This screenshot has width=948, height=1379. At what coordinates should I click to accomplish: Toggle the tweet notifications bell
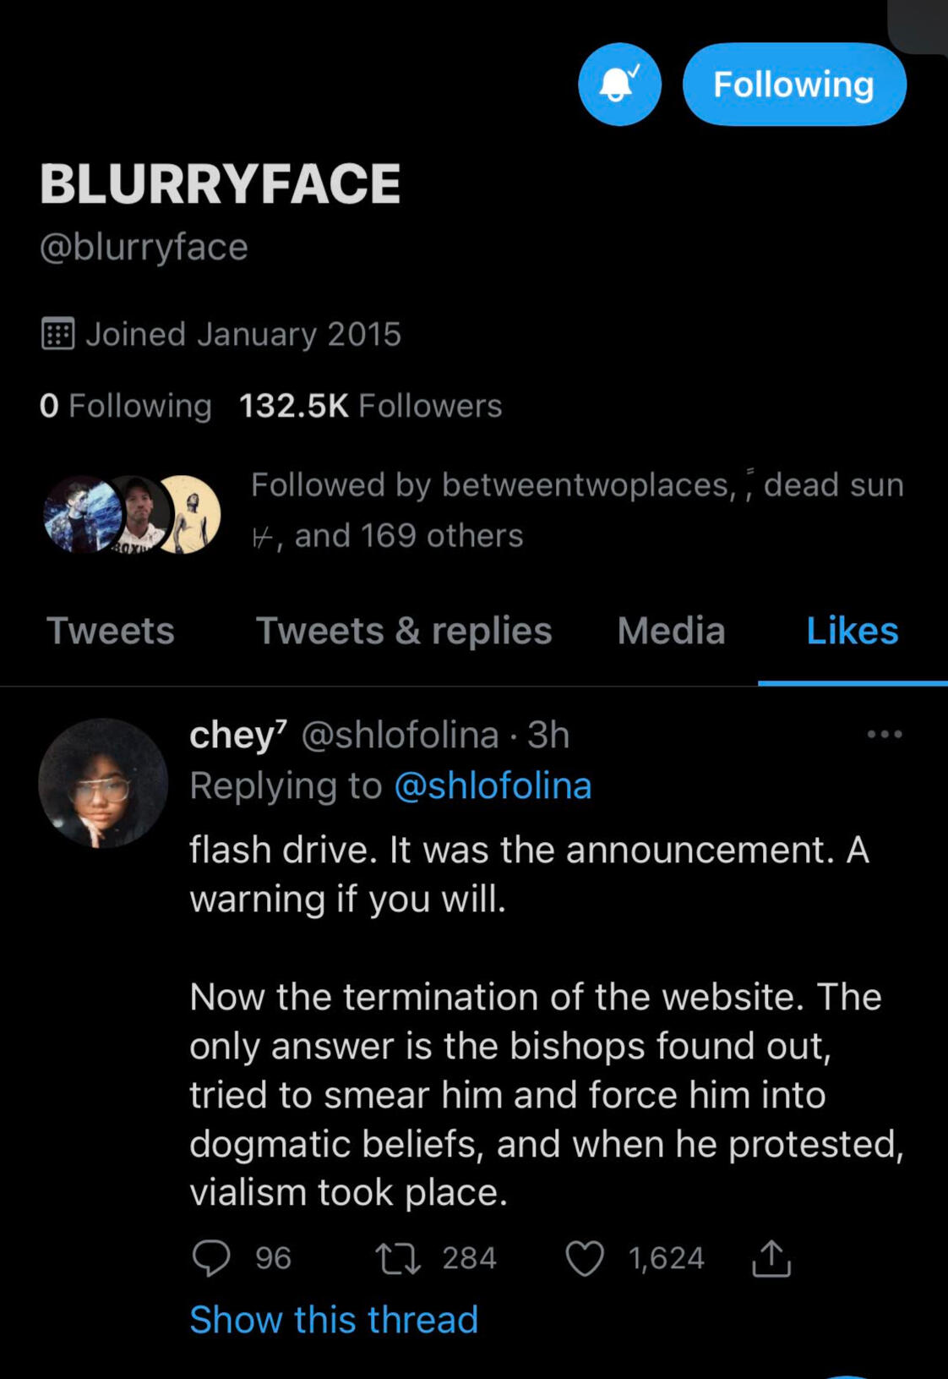(x=619, y=85)
